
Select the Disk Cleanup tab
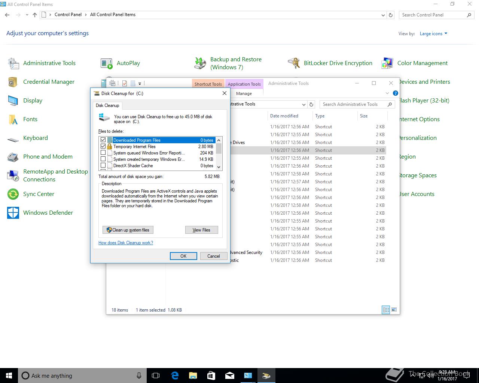[107, 105]
